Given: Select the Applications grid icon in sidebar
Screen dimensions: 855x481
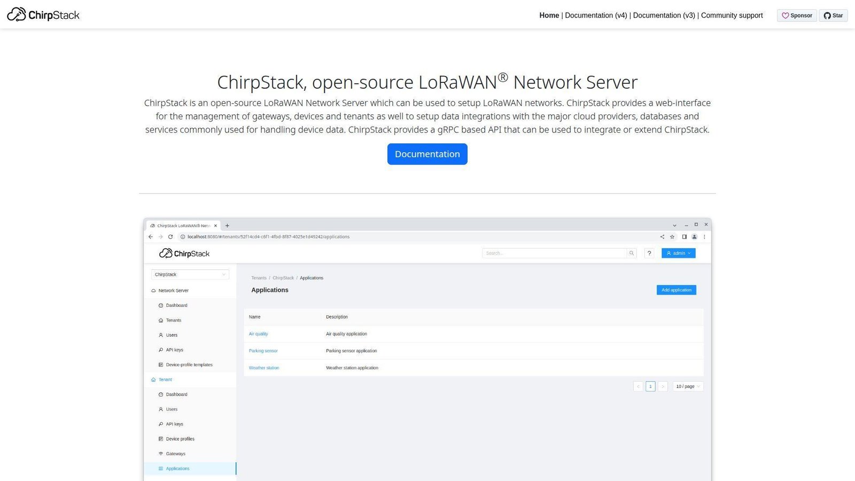Looking at the screenshot, I should (x=161, y=468).
